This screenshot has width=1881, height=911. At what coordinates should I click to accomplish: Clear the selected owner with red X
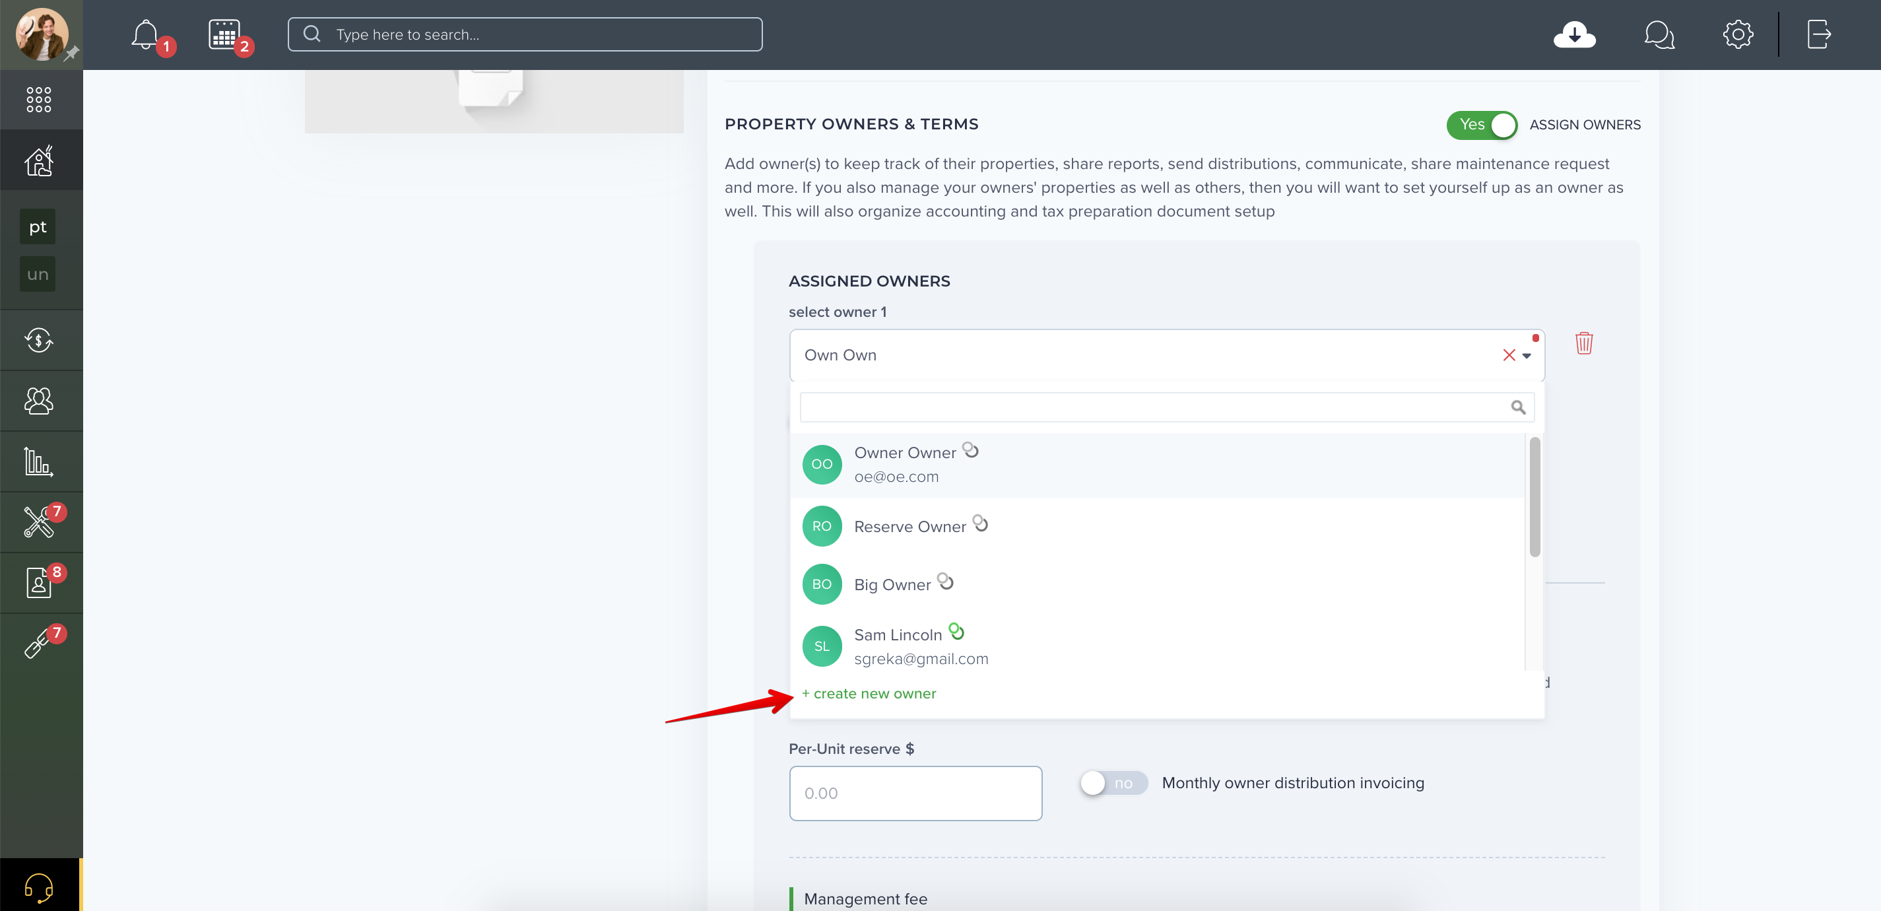click(x=1509, y=355)
